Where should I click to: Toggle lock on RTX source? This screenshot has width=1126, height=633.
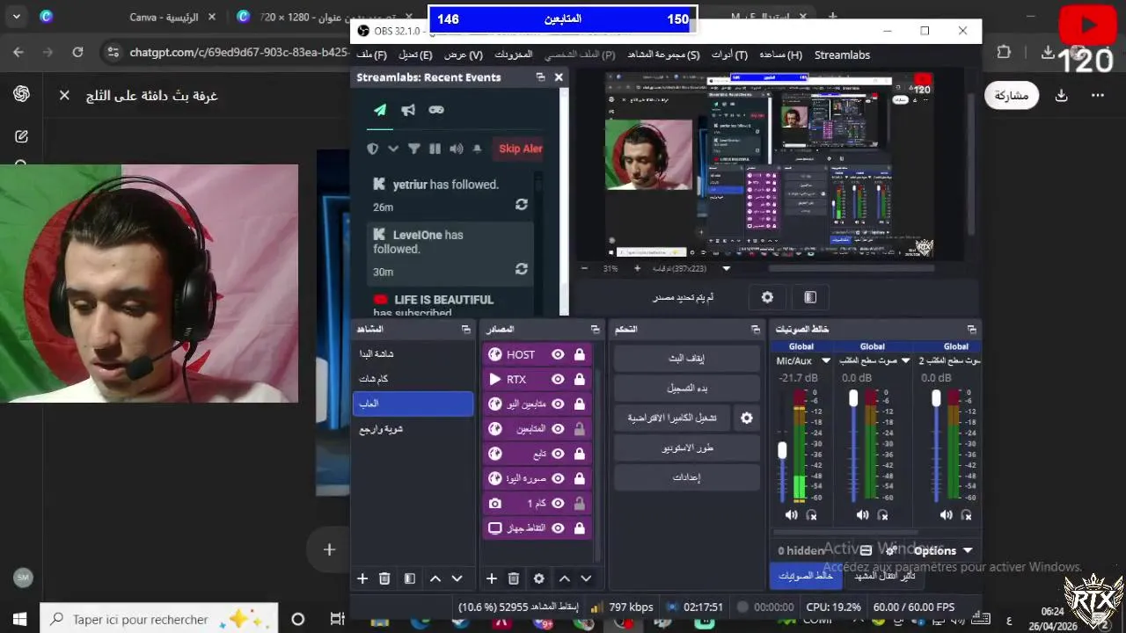pyautogui.click(x=580, y=379)
